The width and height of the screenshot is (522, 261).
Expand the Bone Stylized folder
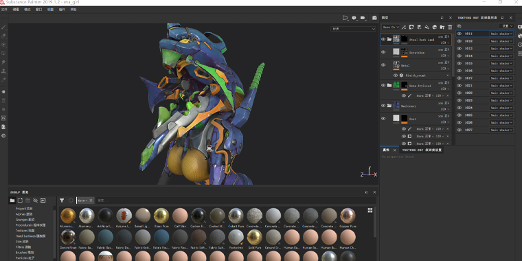[389, 85]
